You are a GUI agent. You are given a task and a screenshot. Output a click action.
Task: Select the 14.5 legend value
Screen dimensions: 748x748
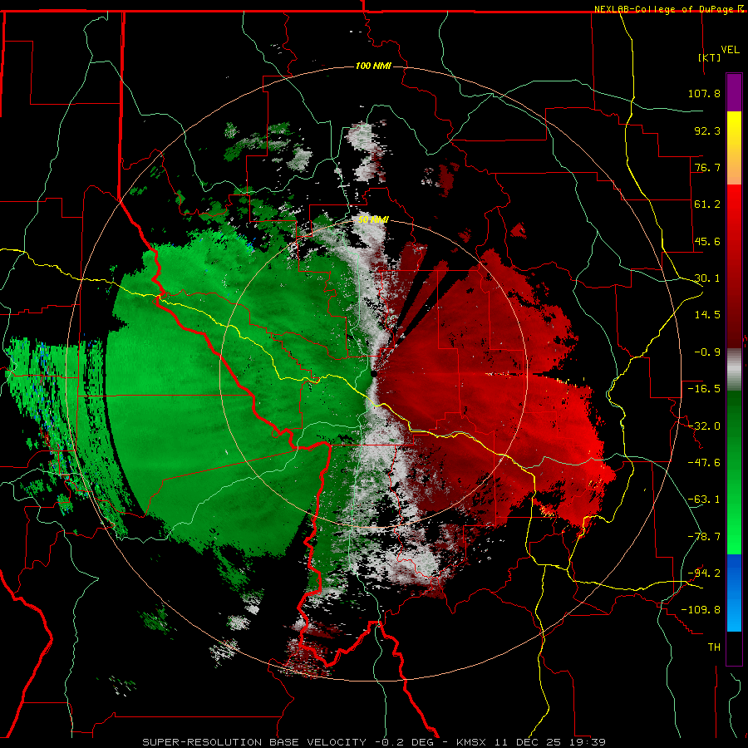(x=707, y=315)
